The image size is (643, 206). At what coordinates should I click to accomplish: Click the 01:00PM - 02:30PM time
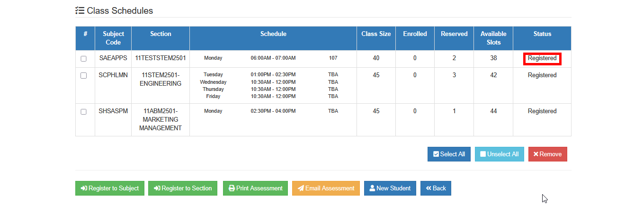273,75
